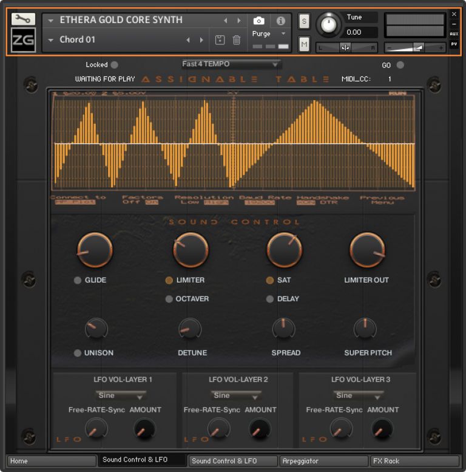Image resolution: width=466 pixels, height=472 pixels.
Task: Click the MIDI_CC value 1
Action: pos(390,79)
